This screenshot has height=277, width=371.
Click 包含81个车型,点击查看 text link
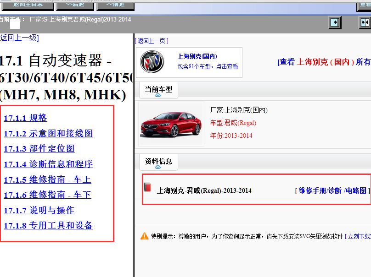[208, 66]
